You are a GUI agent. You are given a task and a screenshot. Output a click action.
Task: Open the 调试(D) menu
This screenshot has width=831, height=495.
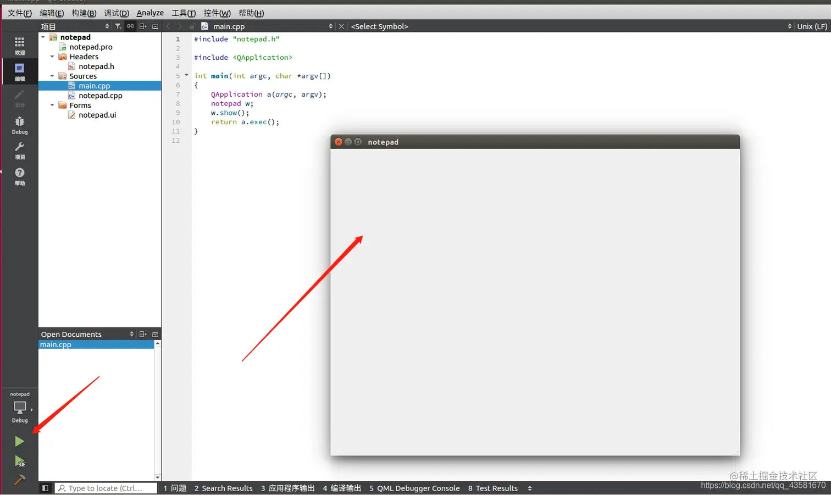(x=117, y=13)
